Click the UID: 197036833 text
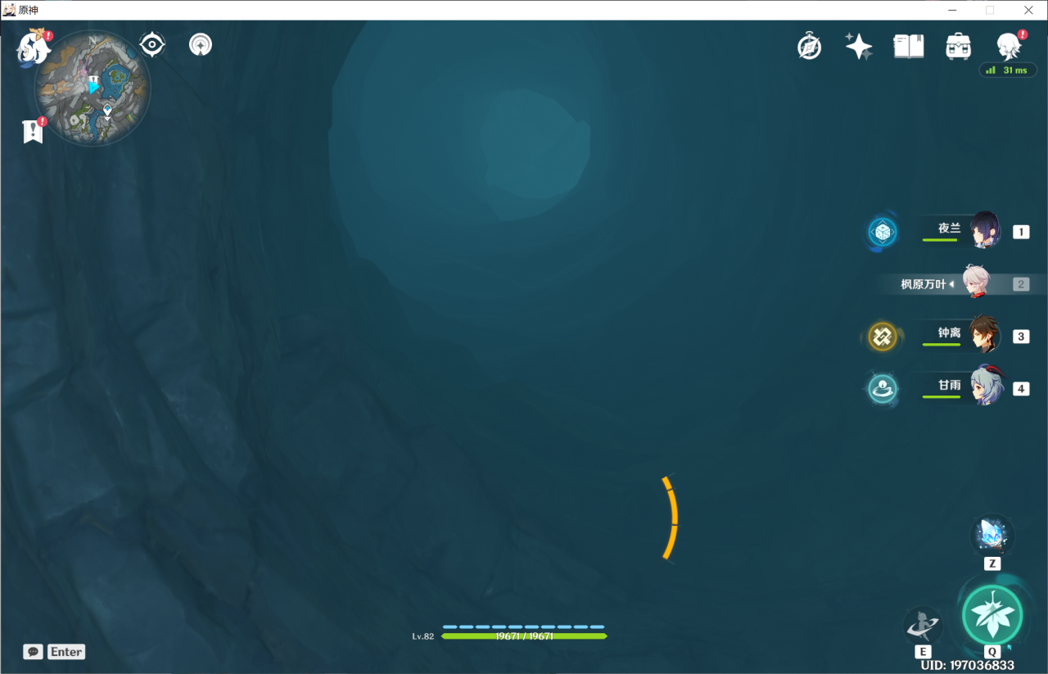 [x=967, y=665]
